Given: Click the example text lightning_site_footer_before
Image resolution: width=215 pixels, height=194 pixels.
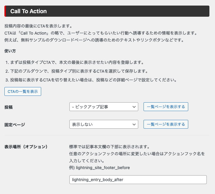Looking at the screenshot, I should [x=99, y=168].
